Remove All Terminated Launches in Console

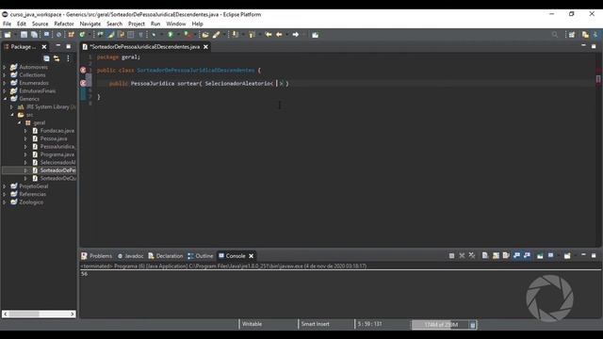[x=472, y=255]
